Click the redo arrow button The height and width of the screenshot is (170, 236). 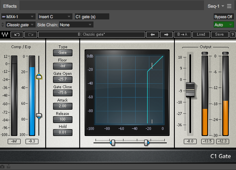pyautogui.click(x=30, y=34)
